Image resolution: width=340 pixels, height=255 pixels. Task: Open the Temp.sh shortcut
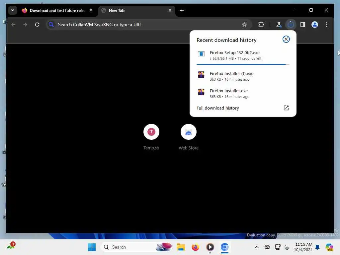point(151,137)
